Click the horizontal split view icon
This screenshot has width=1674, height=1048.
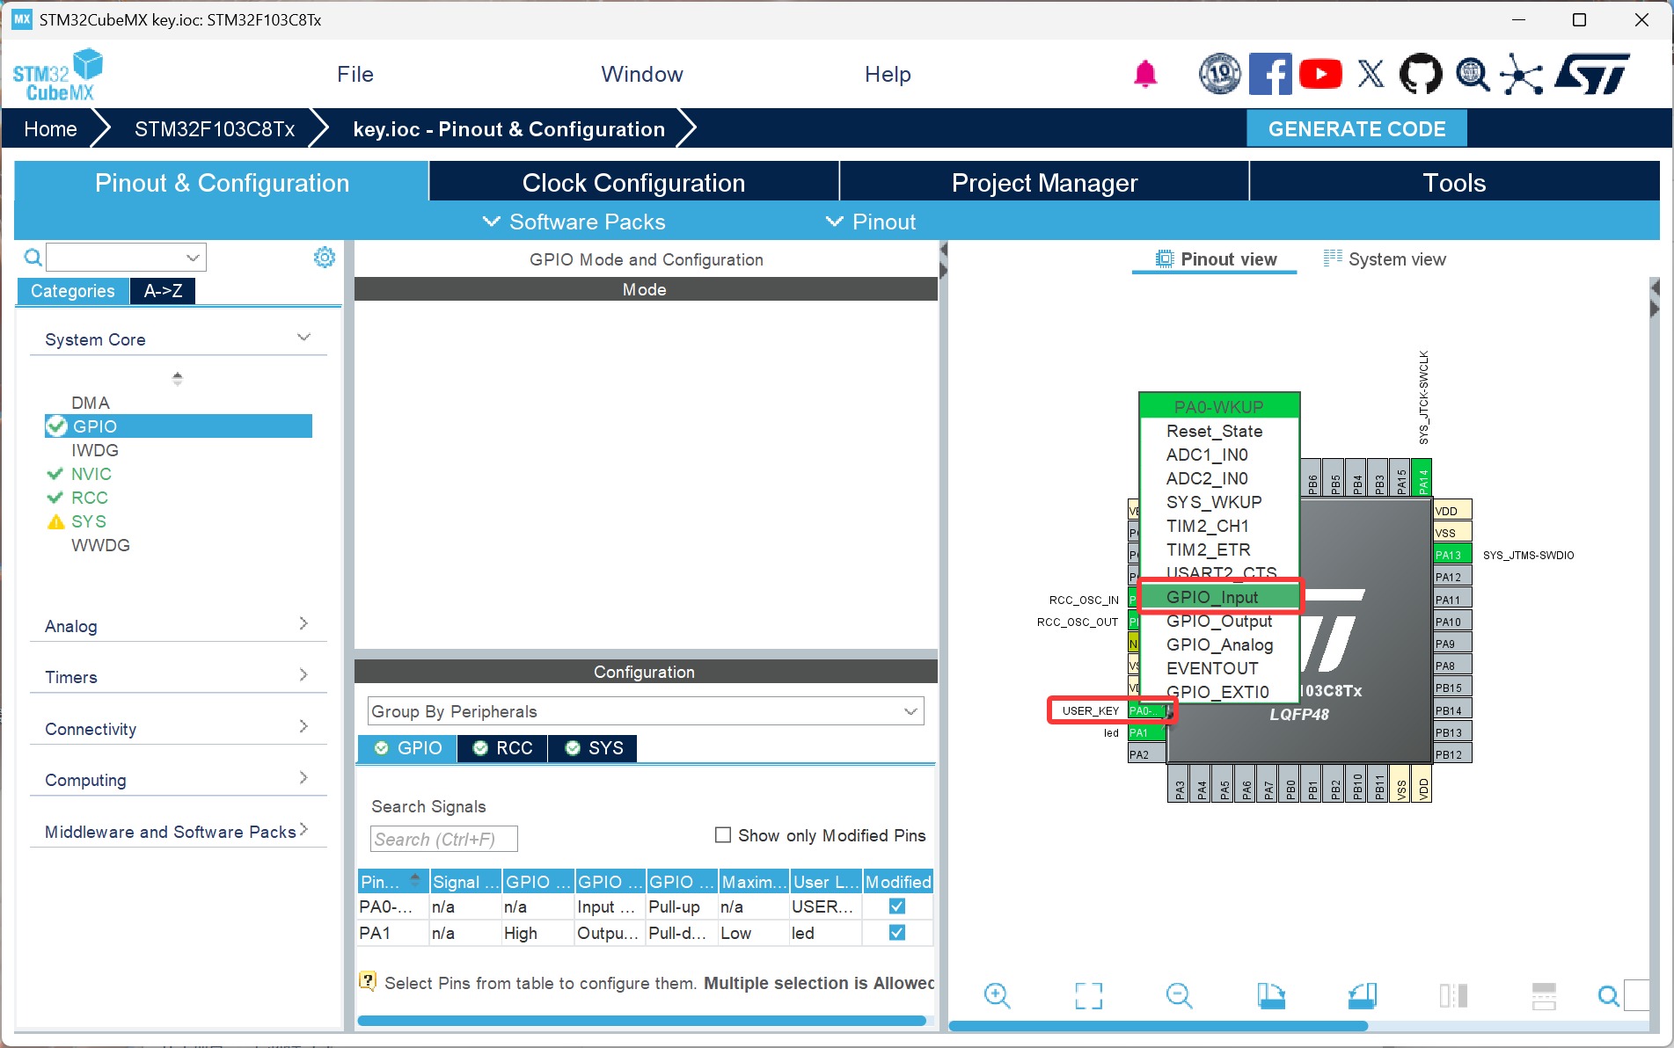point(1544,995)
